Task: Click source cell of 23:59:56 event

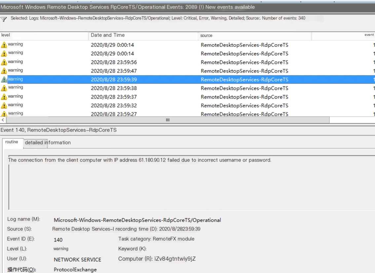Action: click(244, 62)
